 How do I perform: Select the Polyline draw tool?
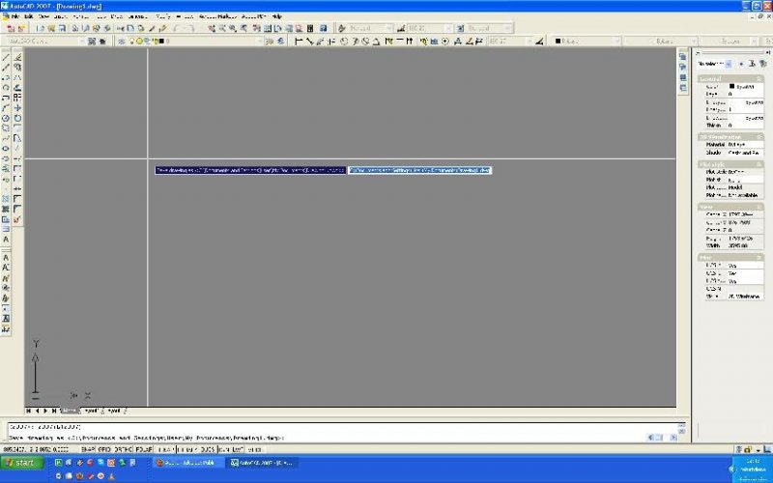click(x=6, y=77)
